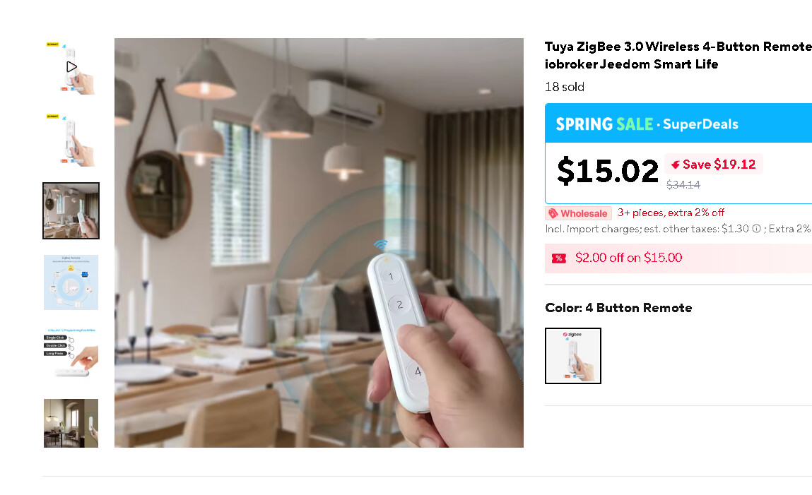Click the import charges info icon
This screenshot has height=495, width=812.
[757, 229]
